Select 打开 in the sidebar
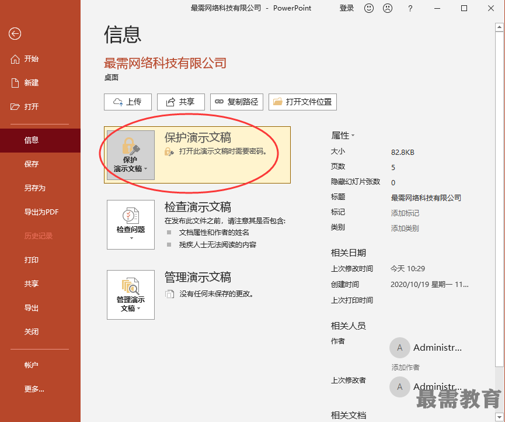This screenshot has height=422, width=505. (x=40, y=107)
